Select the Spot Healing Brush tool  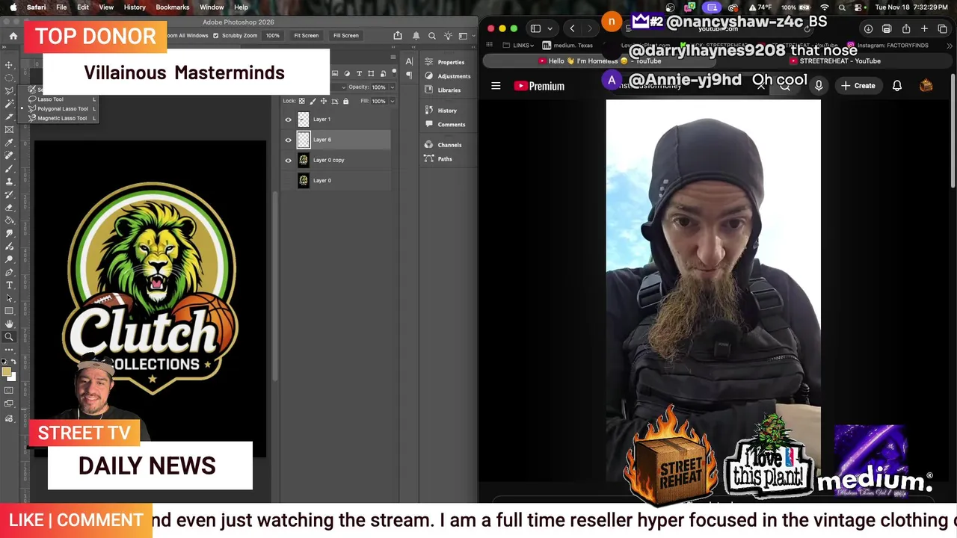(9, 155)
